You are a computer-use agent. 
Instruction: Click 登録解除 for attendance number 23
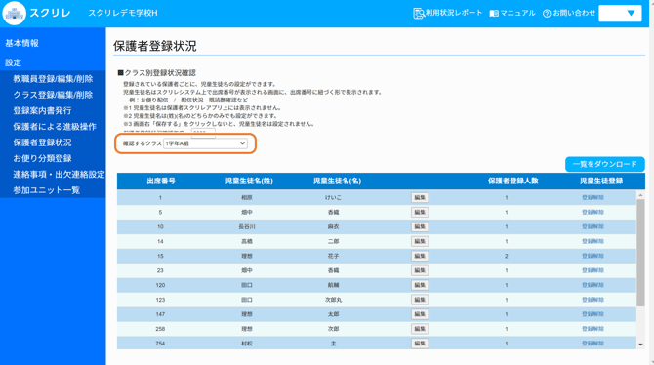(593, 270)
